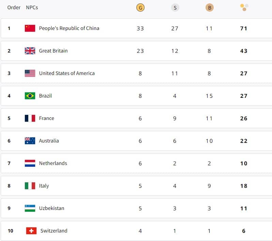Image resolution: width=272 pixels, height=241 pixels.
Task: Open the France country link
Action: point(47,118)
